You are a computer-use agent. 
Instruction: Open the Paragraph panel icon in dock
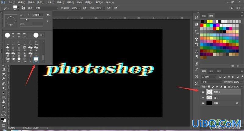[x=196, y=57]
